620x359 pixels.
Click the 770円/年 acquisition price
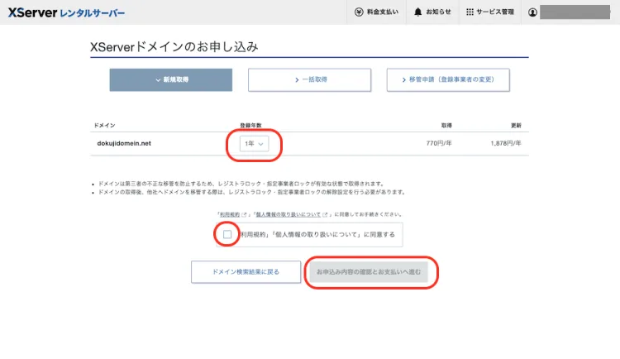click(439, 143)
